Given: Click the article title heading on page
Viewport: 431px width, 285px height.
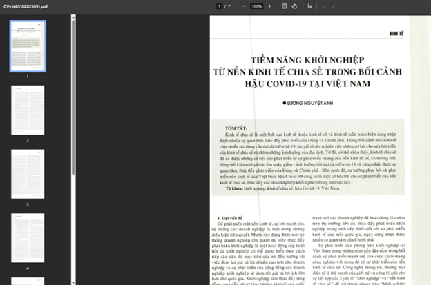Looking at the screenshot, I should pos(307,72).
